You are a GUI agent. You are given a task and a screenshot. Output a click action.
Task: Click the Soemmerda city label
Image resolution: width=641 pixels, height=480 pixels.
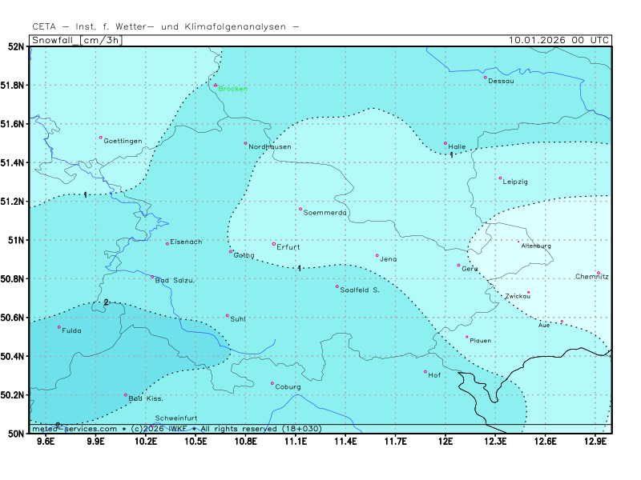coord(325,213)
